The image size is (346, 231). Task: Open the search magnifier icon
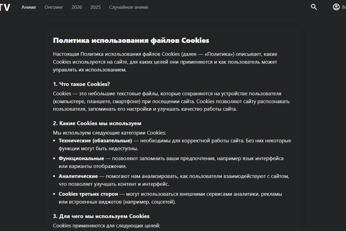tap(314, 7)
